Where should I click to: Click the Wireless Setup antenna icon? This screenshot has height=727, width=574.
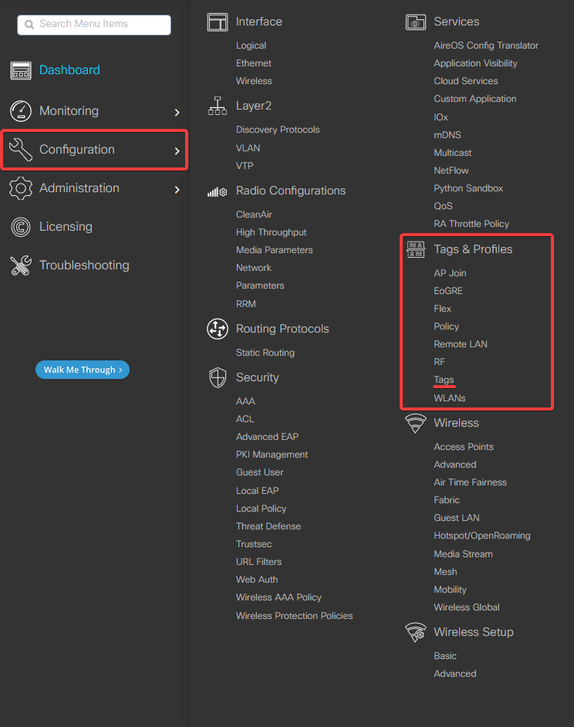[415, 632]
